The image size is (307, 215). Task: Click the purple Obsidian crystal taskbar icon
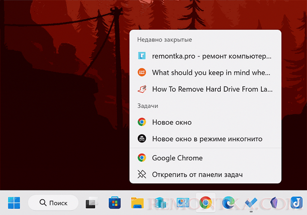[x=274, y=203]
